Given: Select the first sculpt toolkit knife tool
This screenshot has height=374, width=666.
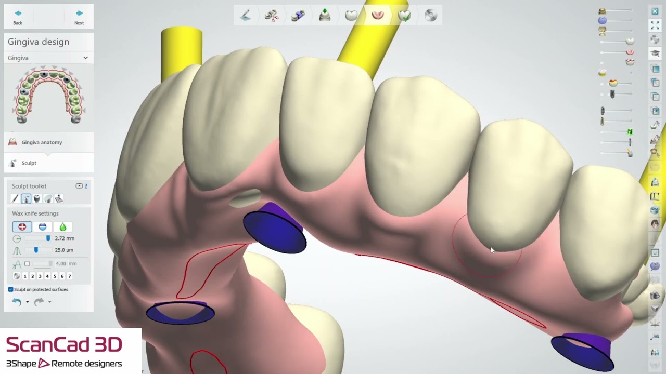Looking at the screenshot, I should (x=15, y=199).
